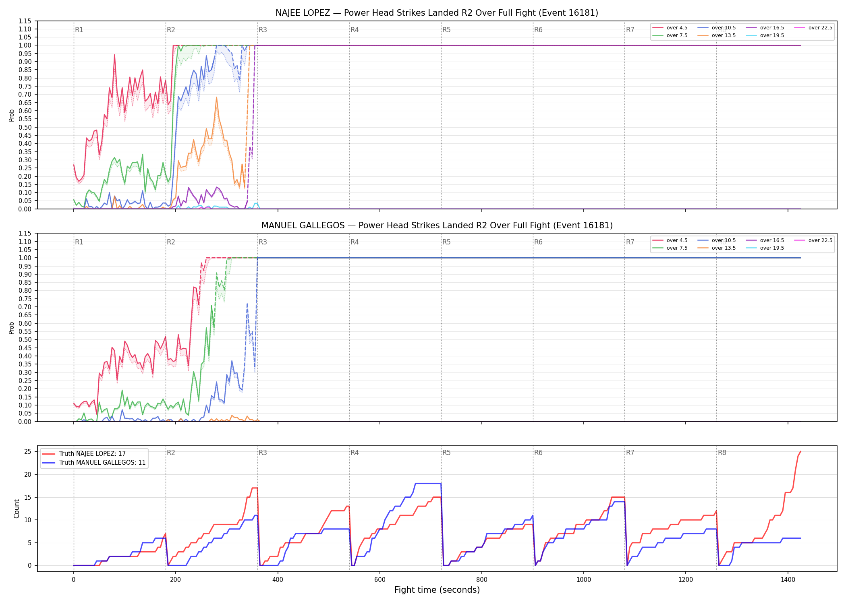The image size is (846, 604).
Task: Click cyan 'over 19.5' line swatch in Najee Lopez legend
Action: coord(751,35)
